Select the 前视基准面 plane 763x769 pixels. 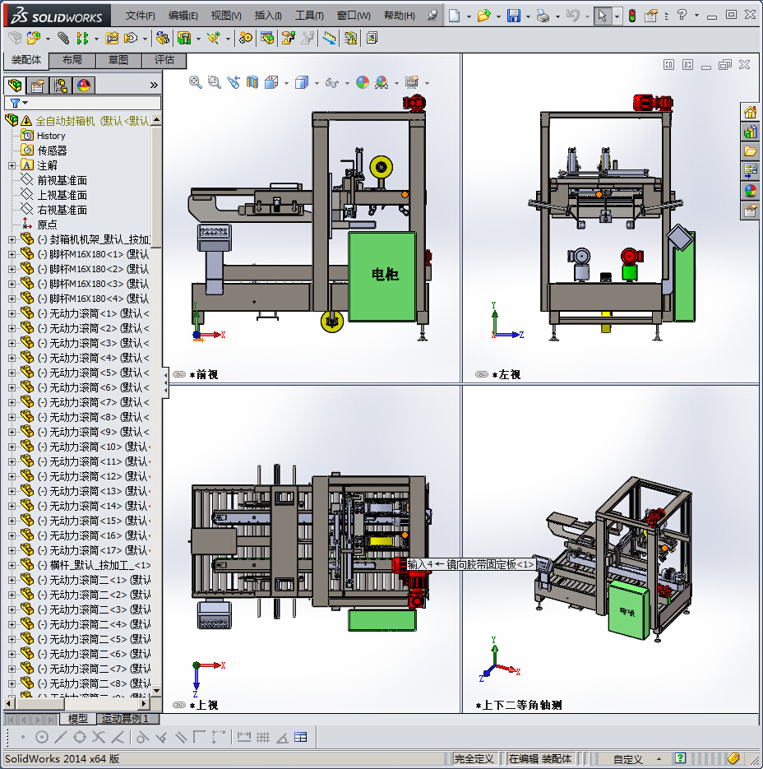click(62, 180)
